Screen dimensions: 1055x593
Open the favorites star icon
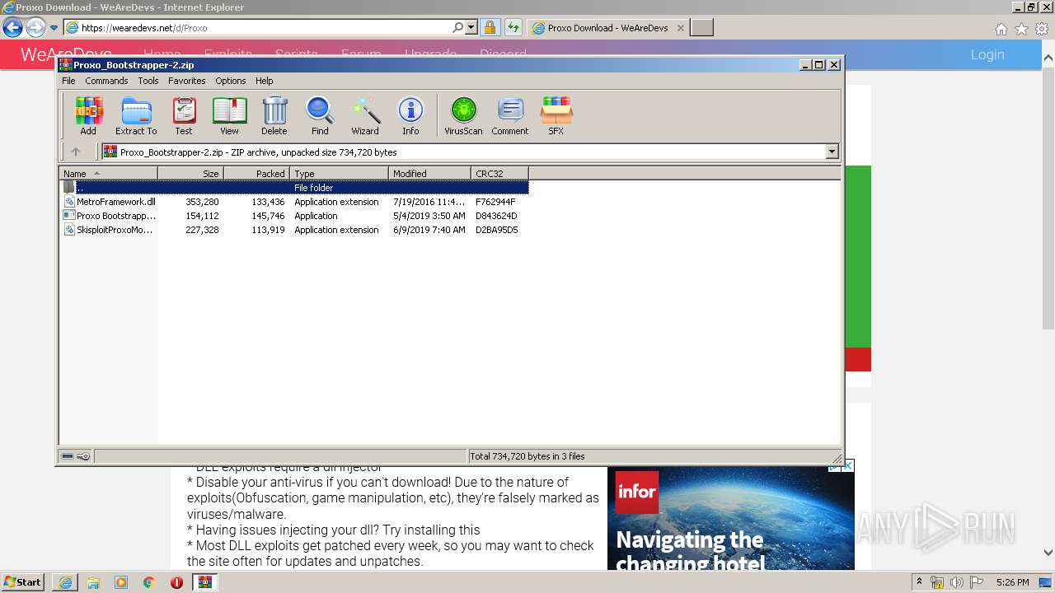tap(1021, 29)
